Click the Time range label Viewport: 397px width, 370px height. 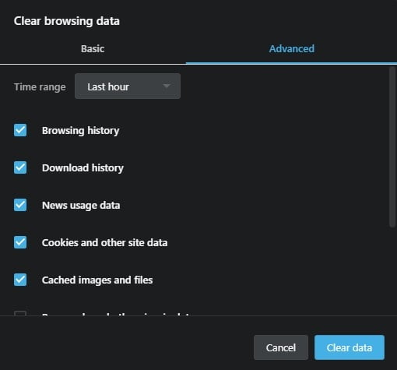click(x=40, y=87)
